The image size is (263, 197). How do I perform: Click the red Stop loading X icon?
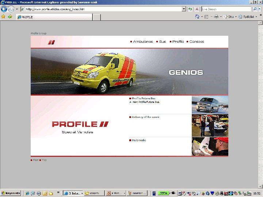click(x=197, y=9)
